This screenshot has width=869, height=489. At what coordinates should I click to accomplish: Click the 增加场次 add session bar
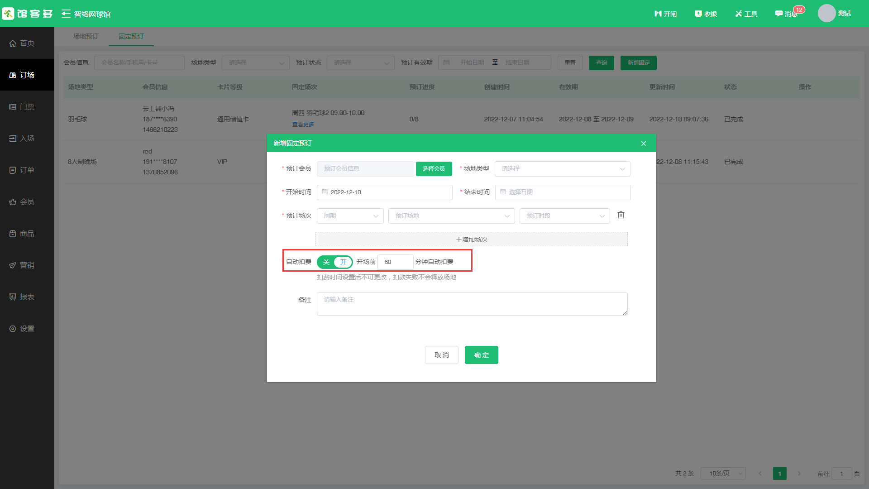471,240
